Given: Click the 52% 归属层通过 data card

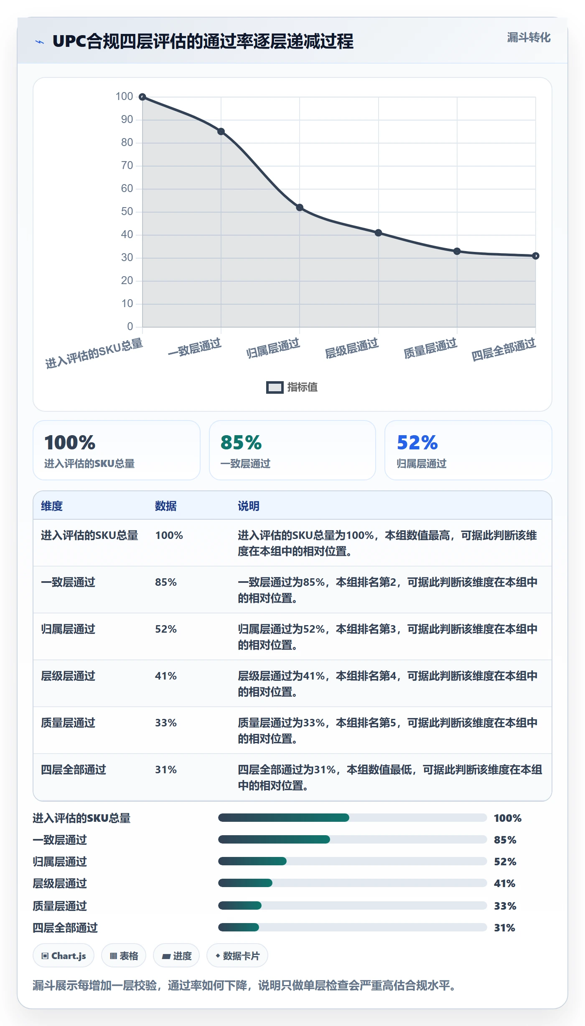Looking at the screenshot, I should pyautogui.click(x=468, y=450).
